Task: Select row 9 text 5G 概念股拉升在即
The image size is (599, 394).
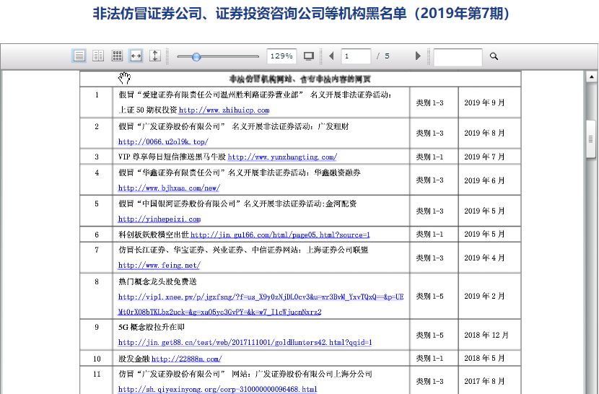Action: click(x=152, y=327)
